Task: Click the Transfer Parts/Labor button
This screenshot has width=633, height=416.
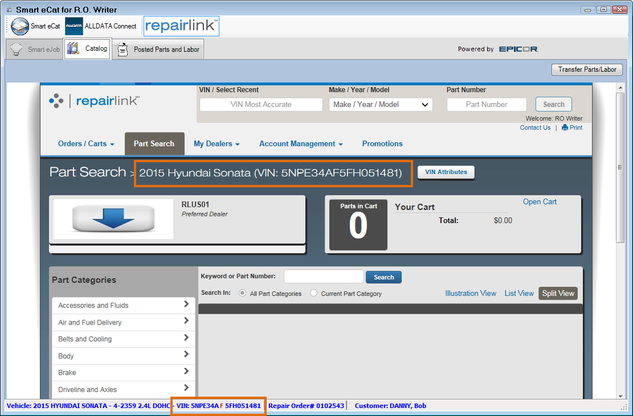Action: (587, 69)
